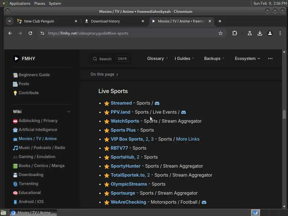The image size is (288, 216).
Task: Click the search field on FMHY
Action: tap(110, 59)
